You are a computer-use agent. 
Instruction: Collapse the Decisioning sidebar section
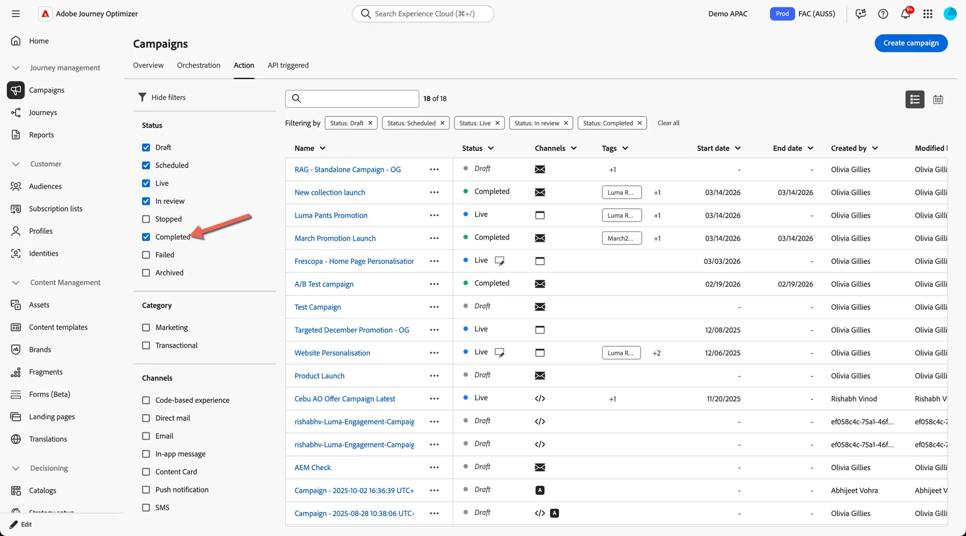tap(16, 468)
